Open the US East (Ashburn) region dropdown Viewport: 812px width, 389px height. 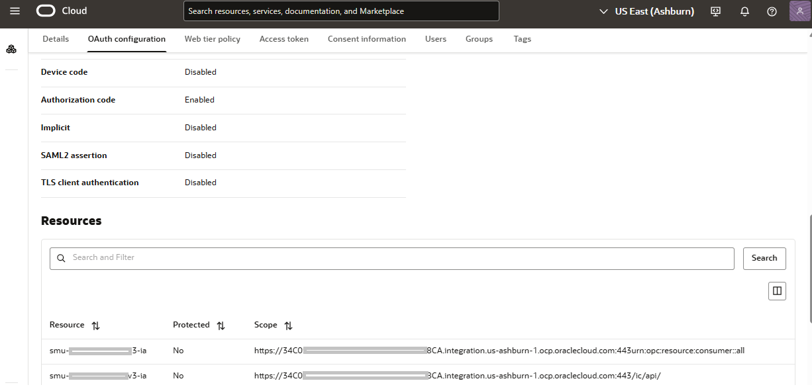[646, 11]
